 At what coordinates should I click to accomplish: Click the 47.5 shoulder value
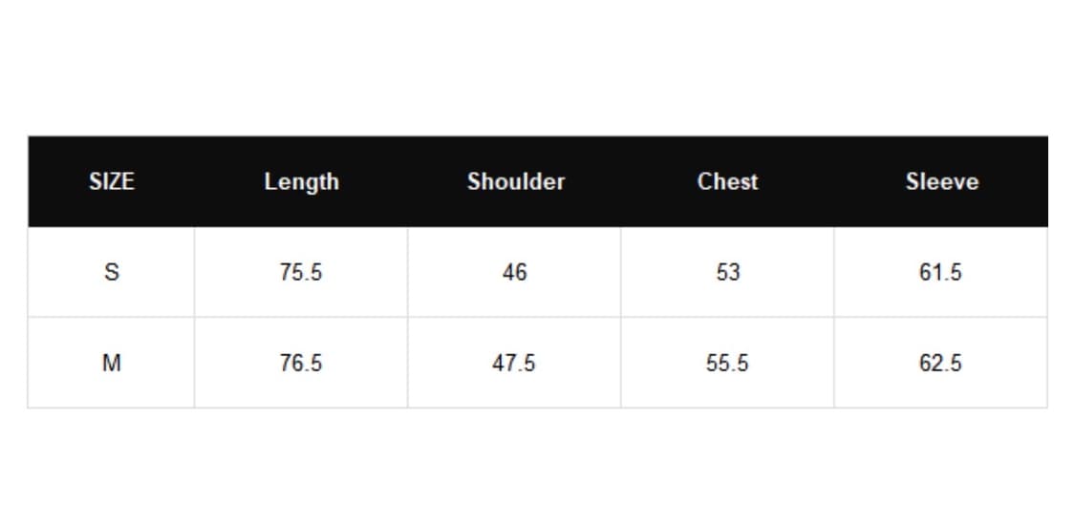click(x=515, y=364)
